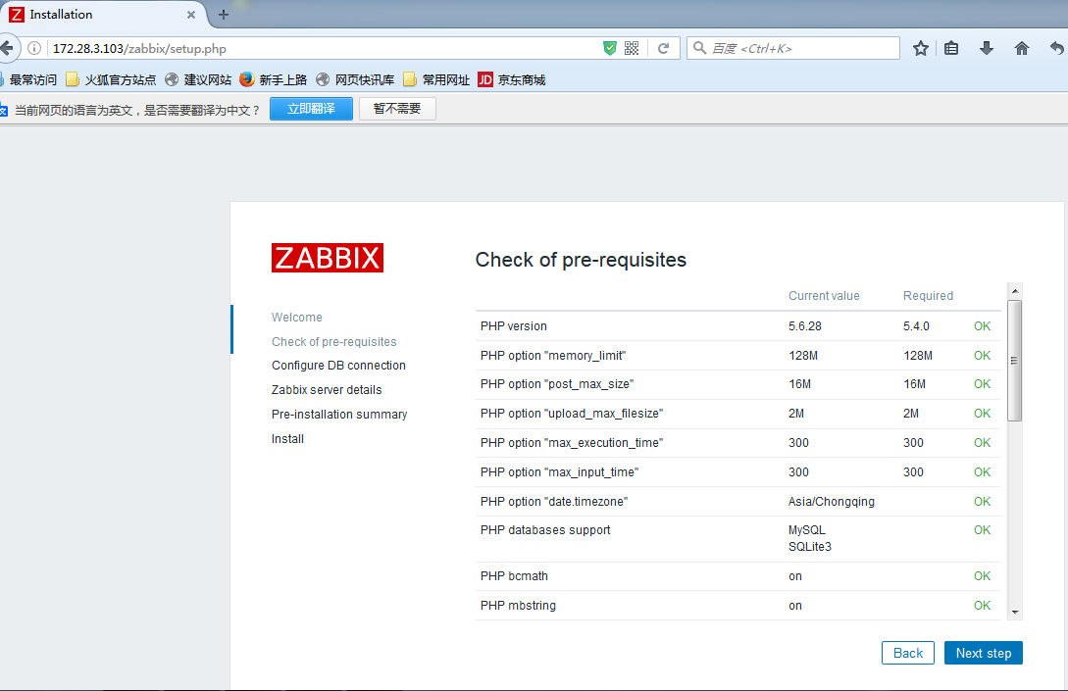Dismiss translation with 暂不需要 button
Image resolution: width=1068 pixels, height=691 pixels.
click(x=397, y=109)
